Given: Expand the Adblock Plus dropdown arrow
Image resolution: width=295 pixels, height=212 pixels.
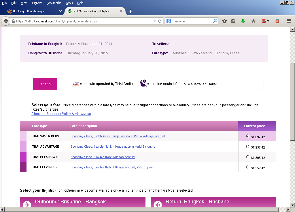Looking at the screenshot, I should click(x=268, y=21).
